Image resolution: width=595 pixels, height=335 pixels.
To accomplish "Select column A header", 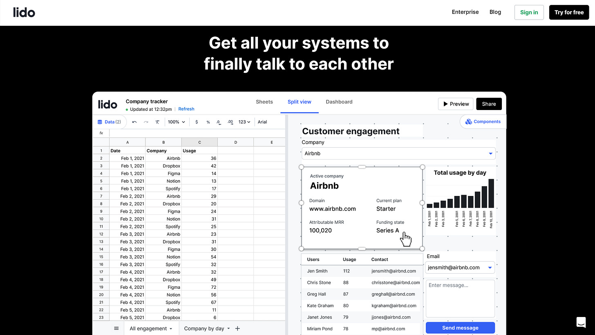I will (127, 142).
